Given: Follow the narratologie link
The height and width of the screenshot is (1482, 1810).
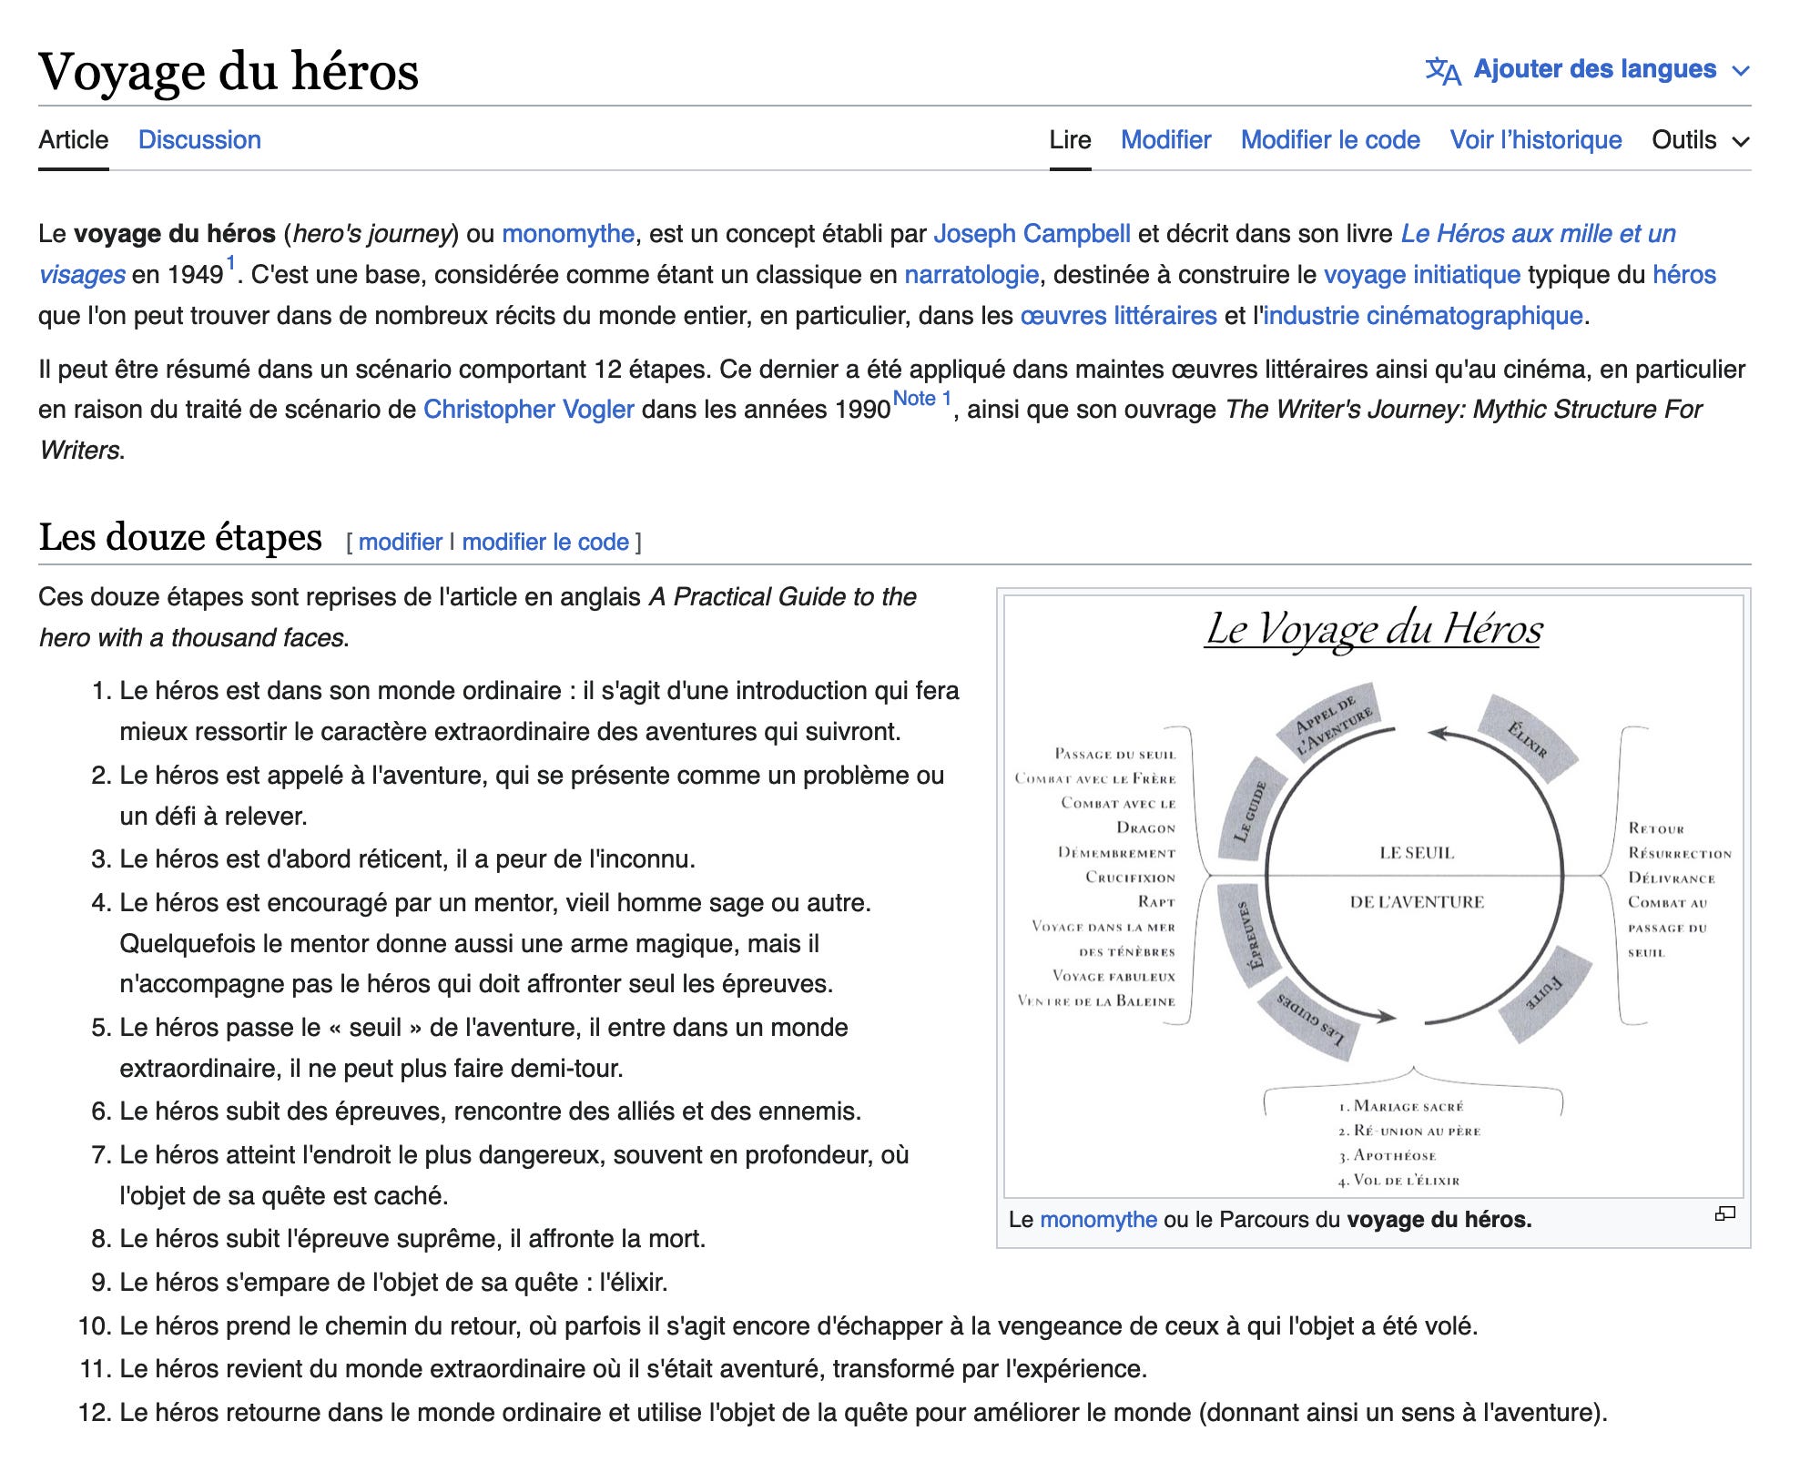Looking at the screenshot, I should pyautogui.click(x=971, y=275).
